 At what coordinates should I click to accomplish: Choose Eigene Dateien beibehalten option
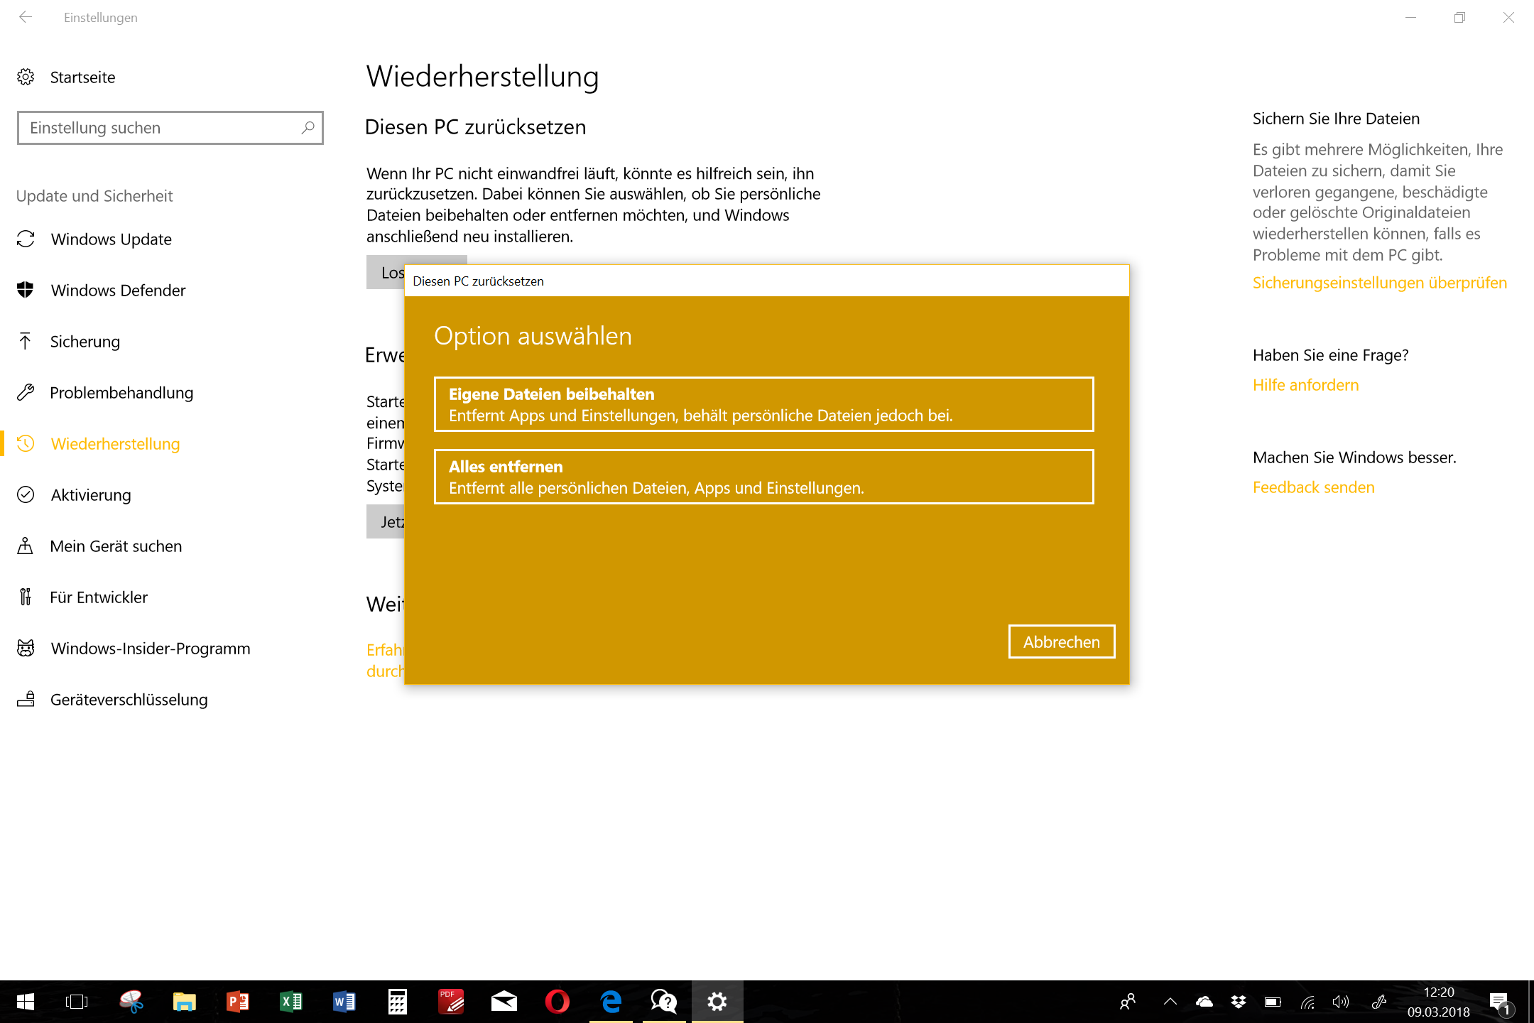click(x=763, y=404)
